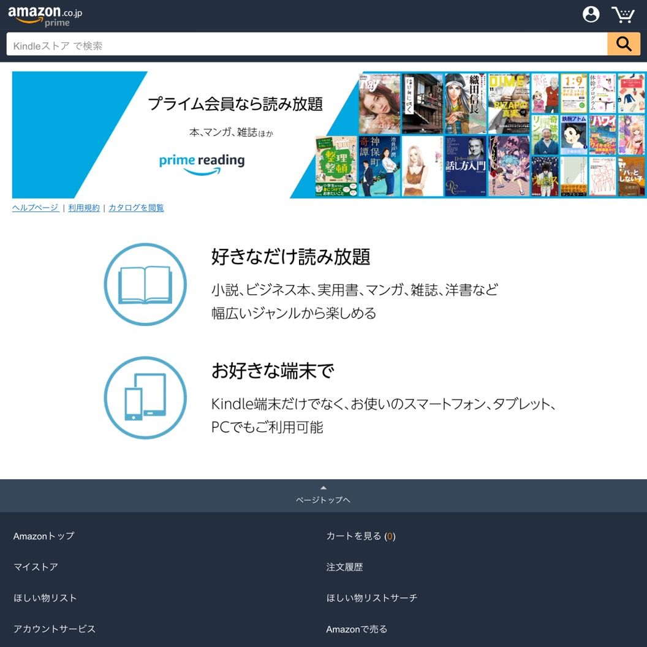Open ほしい物リストサーチ footer link
Viewport: 647px width, 647px height.
[371, 598]
